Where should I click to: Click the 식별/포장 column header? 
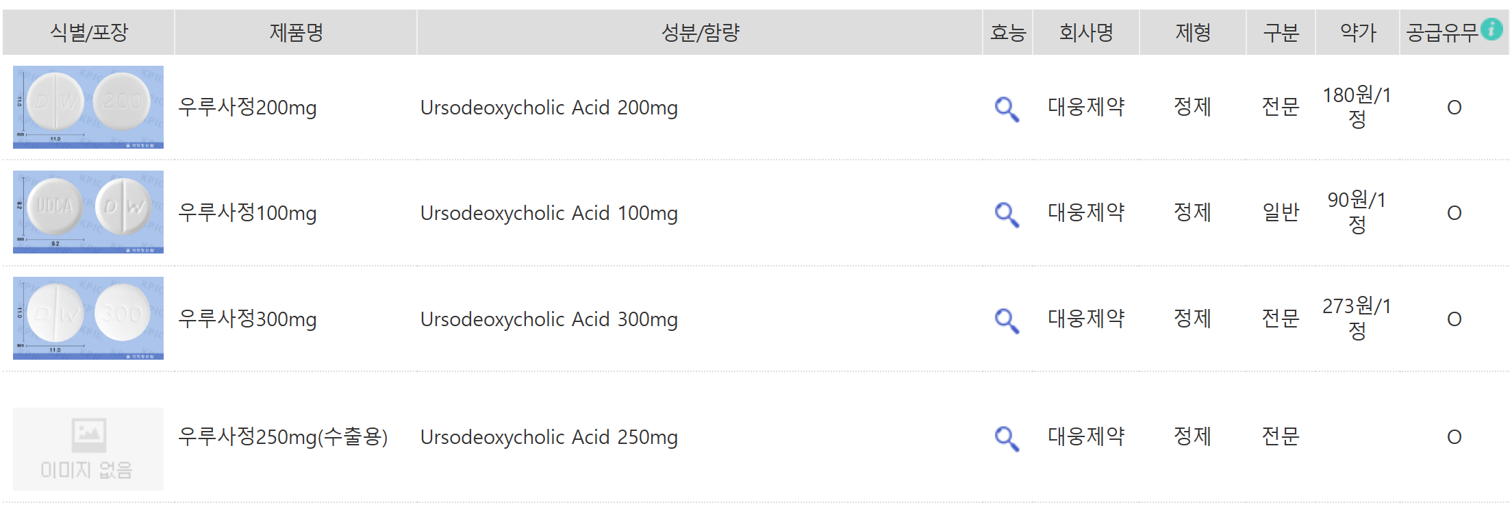coord(88,32)
